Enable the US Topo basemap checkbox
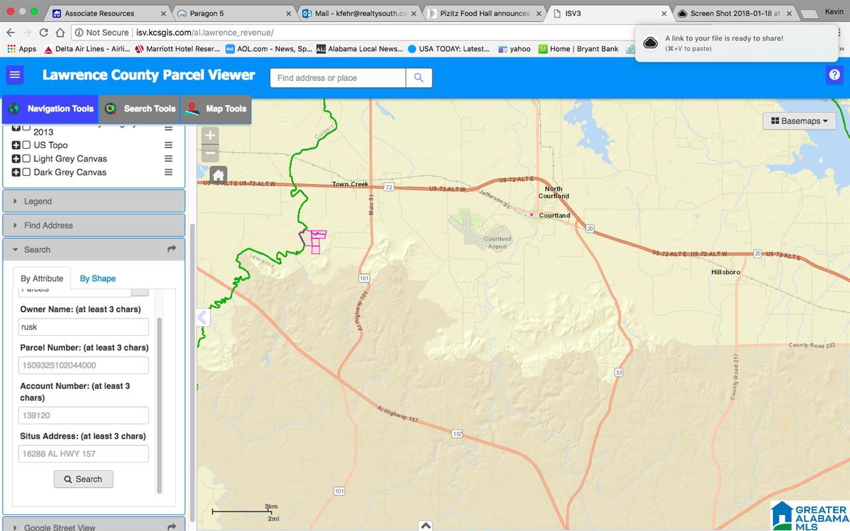 pos(27,145)
